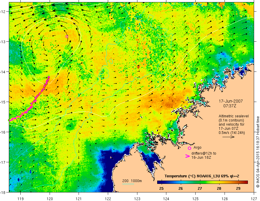Viewport: 260px width, 201px height.
Task: Click the longitude axis label 127
Action: 254,199
